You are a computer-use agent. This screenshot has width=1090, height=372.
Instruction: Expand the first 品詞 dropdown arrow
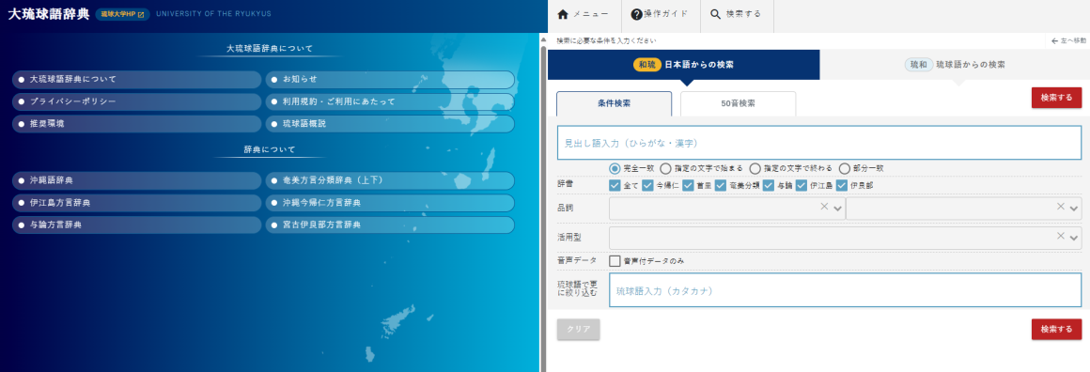tap(837, 209)
